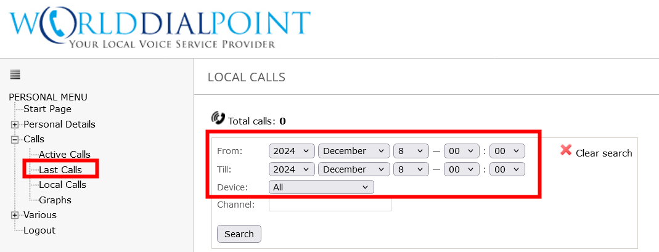Click the WorldDialPoint logo
Screen dimensions: 659x252
[x=160, y=27]
